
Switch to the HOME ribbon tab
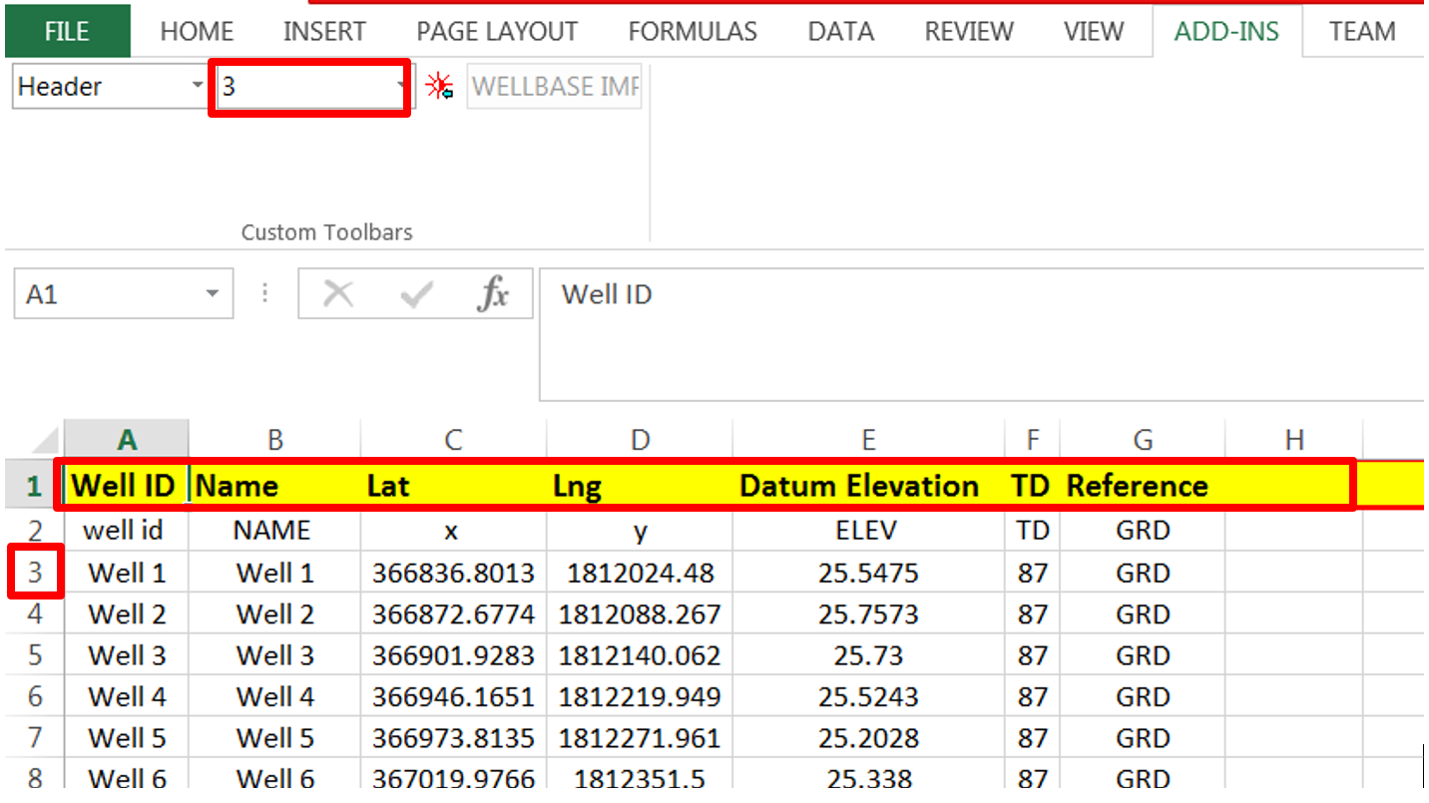point(198,32)
